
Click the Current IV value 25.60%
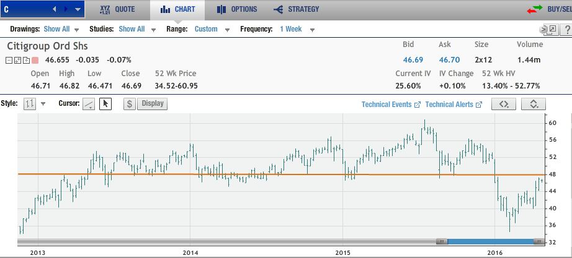(408, 86)
